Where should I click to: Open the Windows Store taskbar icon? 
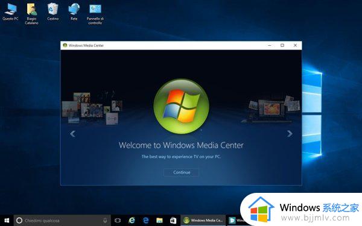pyautogui.click(x=173, y=221)
